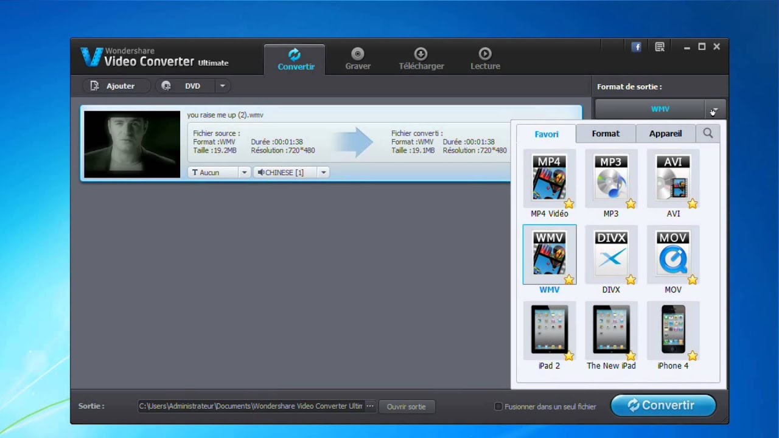Open the feedback message icon in title bar
Image resolution: width=779 pixels, height=438 pixels.
coord(660,47)
